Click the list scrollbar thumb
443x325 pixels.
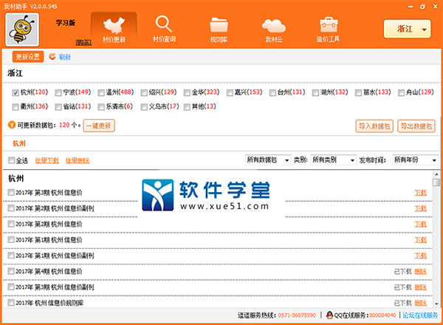tap(436, 182)
